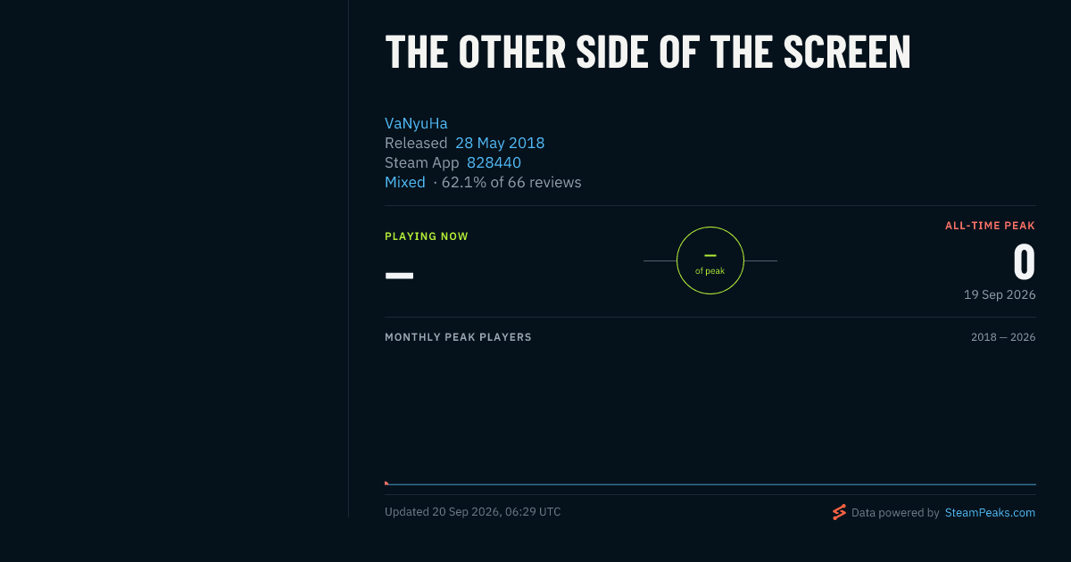Click the 28 May 2018 release date
Viewport: 1071px width, 562px height.
[x=500, y=143]
